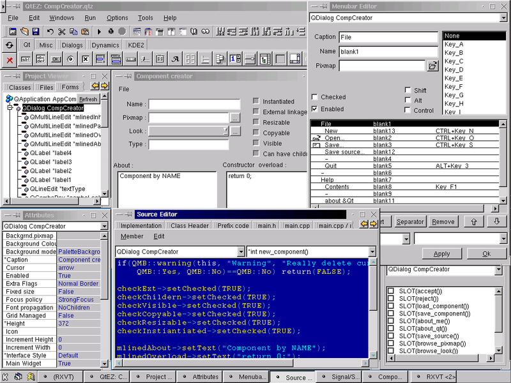511x383 pixels.
Task: Switch to Signal/S... window on taskbar
Action: [339, 377]
